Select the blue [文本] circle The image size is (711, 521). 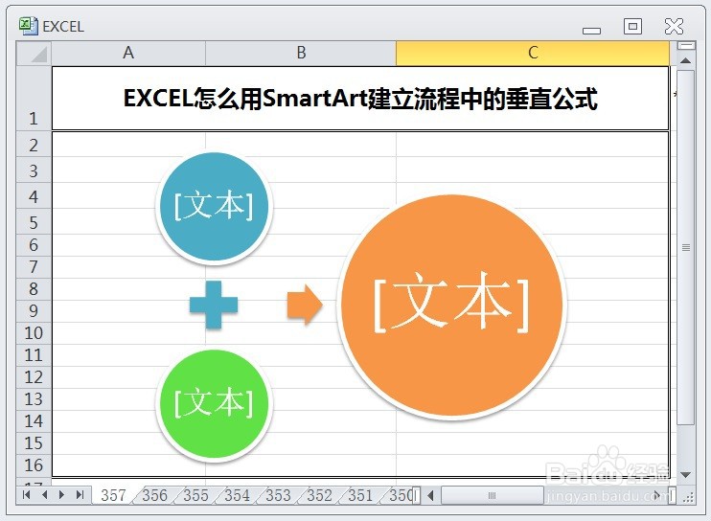click(x=214, y=206)
